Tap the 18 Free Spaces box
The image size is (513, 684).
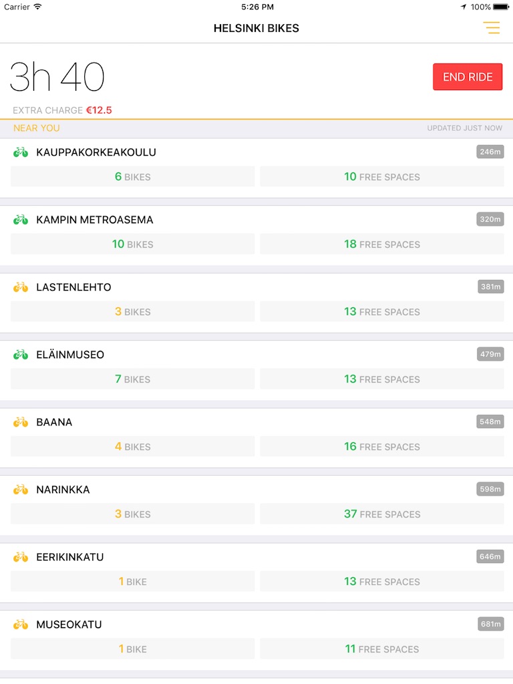click(x=382, y=244)
